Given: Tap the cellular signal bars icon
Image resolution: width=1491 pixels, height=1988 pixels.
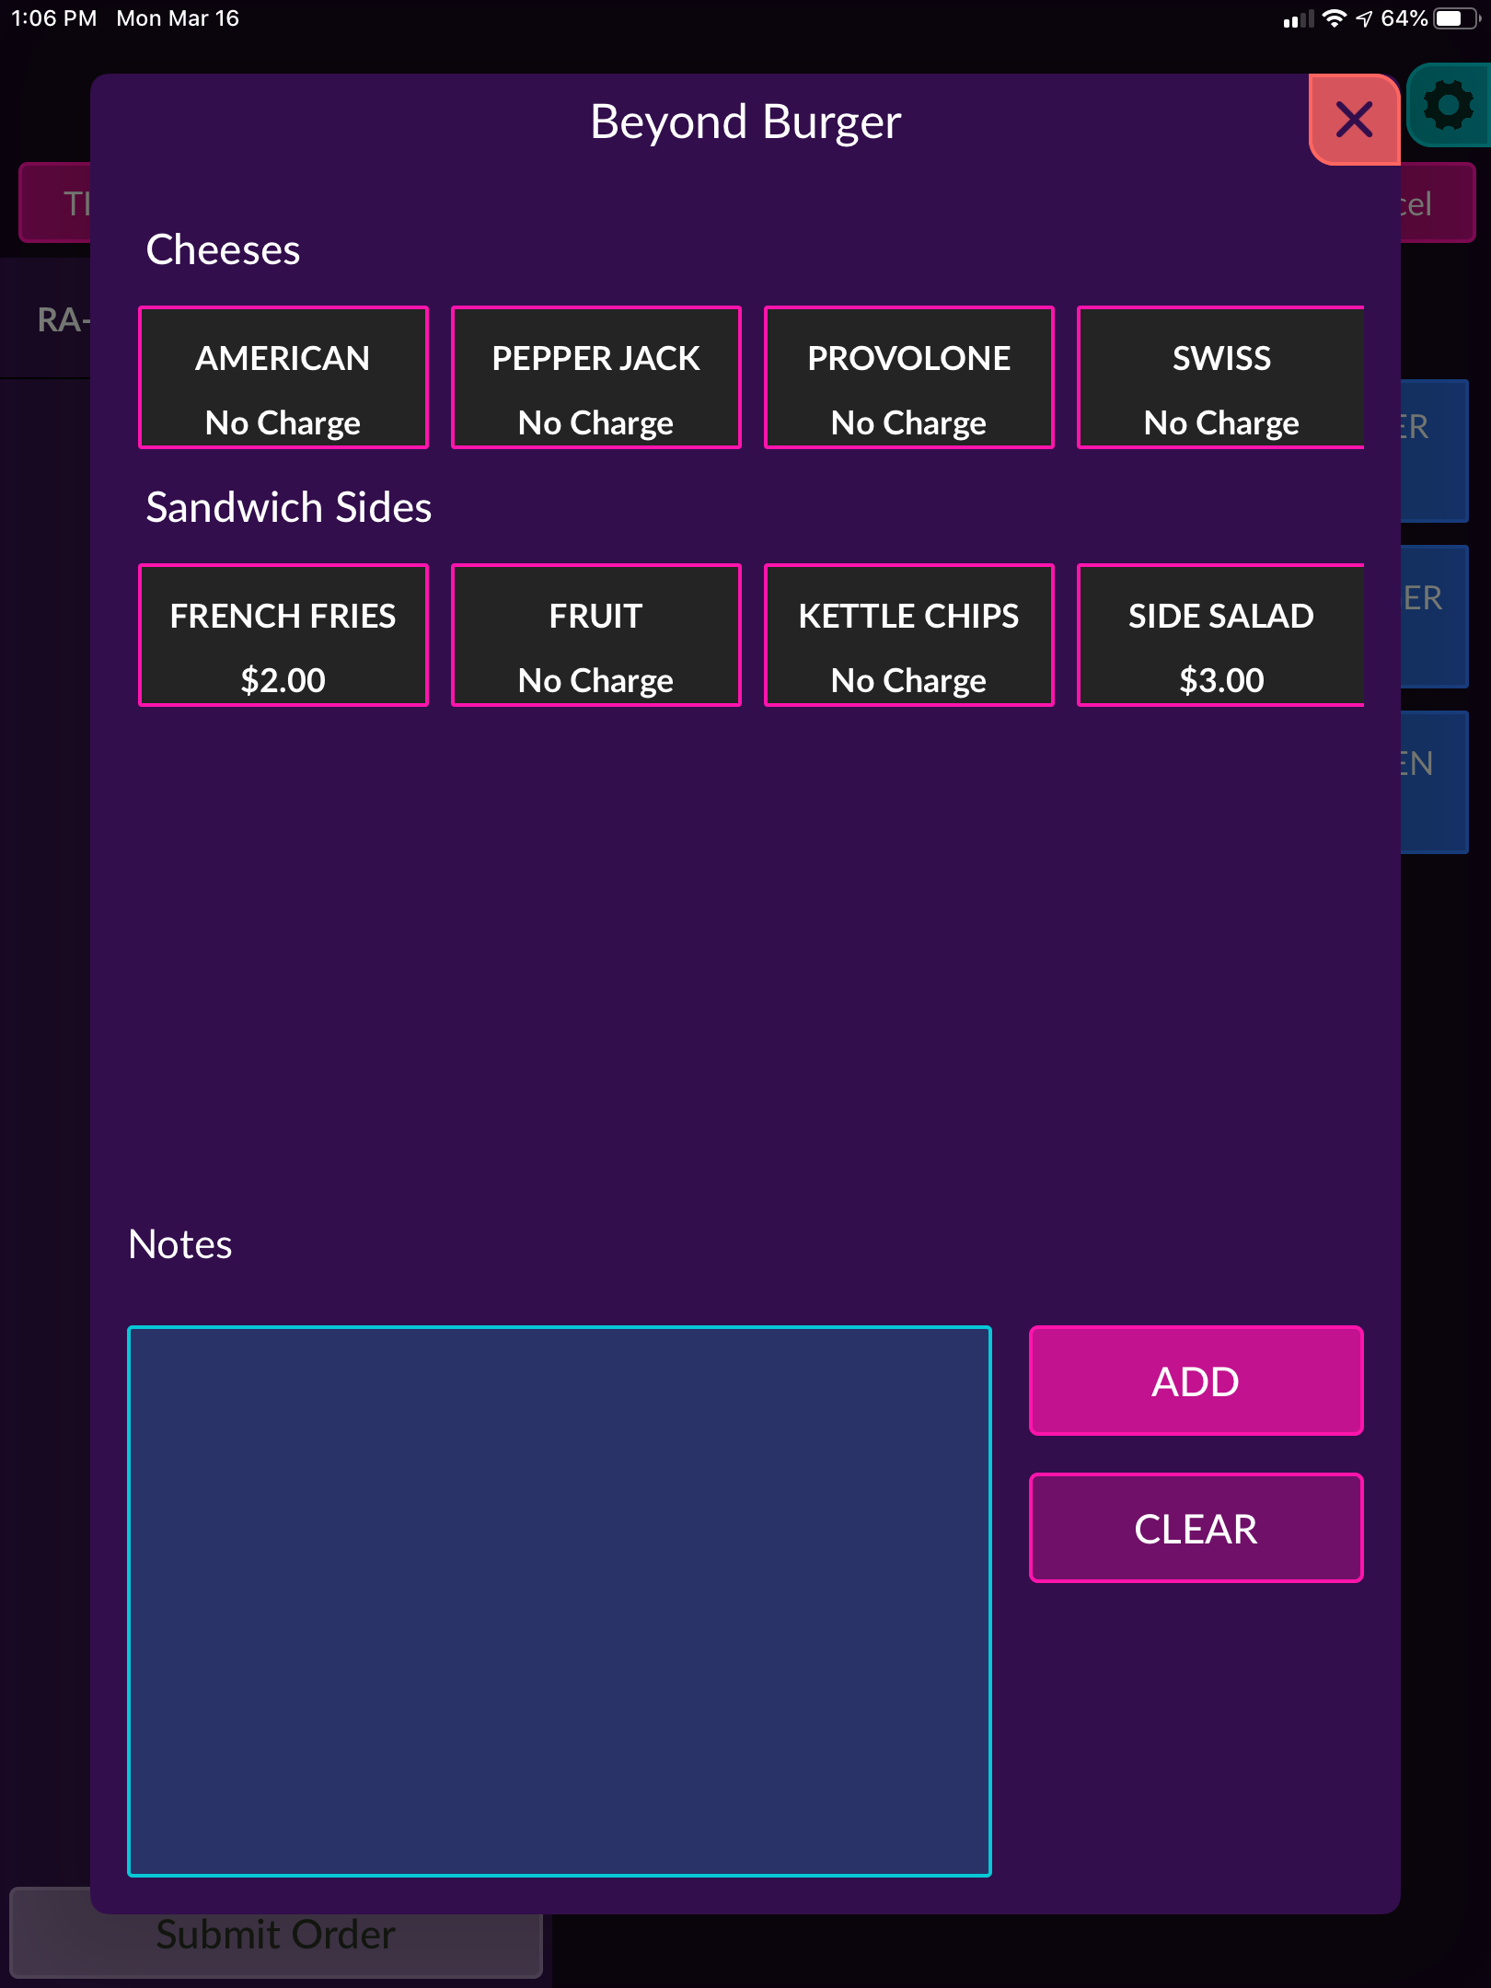Looking at the screenshot, I should [x=1298, y=19].
